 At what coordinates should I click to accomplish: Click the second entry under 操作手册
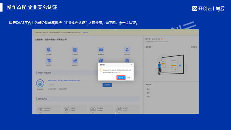[148, 93]
